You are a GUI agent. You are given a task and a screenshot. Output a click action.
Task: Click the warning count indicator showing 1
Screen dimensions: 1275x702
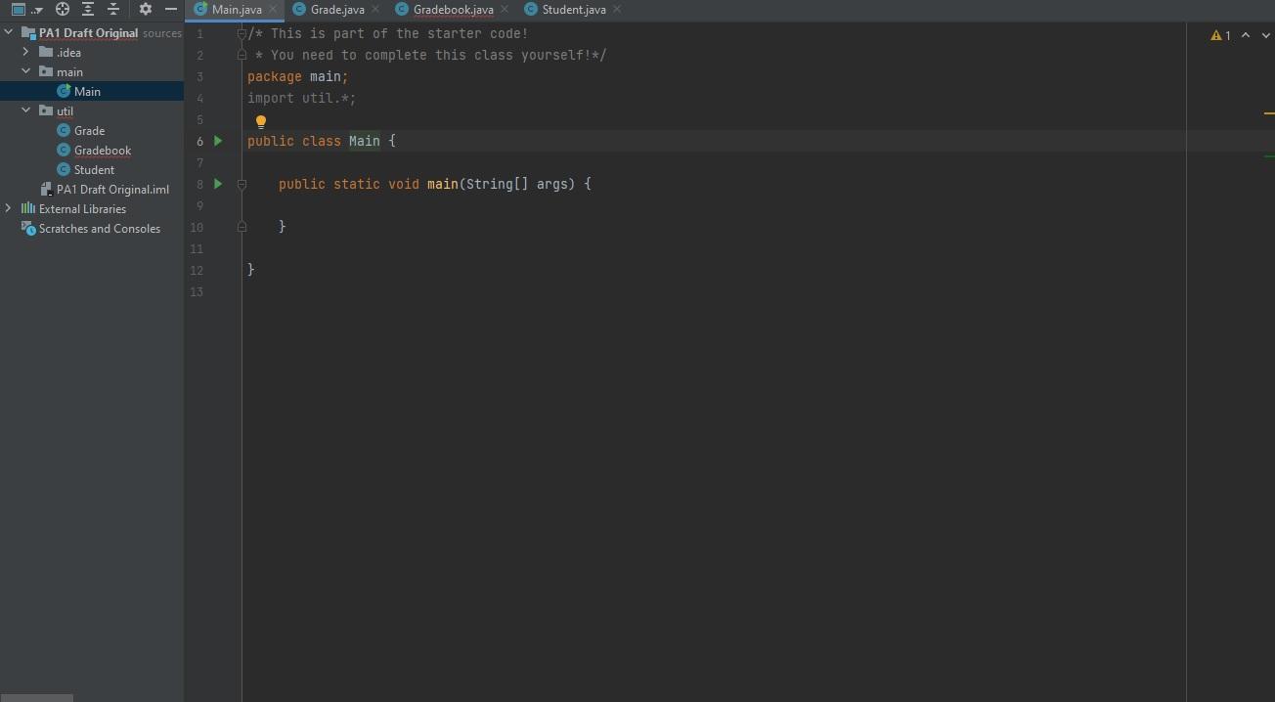[x=1222, y=34]
